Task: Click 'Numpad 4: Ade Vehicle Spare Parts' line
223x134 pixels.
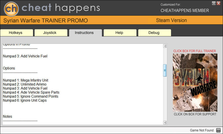Action: click(31, 92)
